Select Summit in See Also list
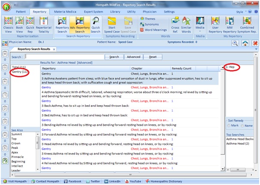The width and height of the screenshot is (260, 185). click(x=17, y=134)
